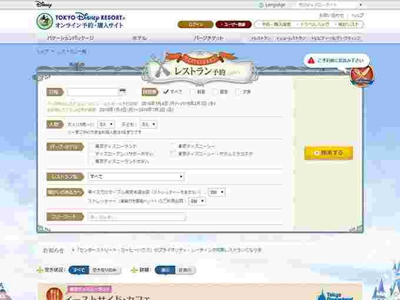
Task: Click the Disney logo in top bar
Action: coord(44,4)
